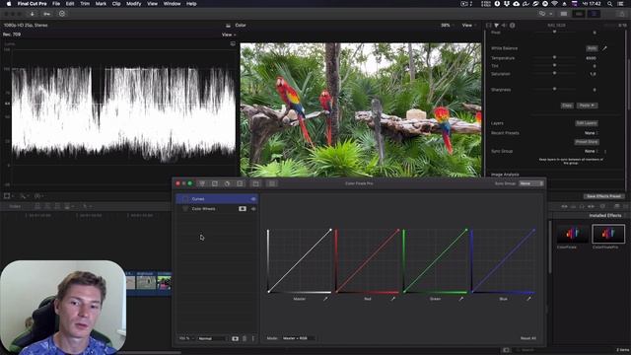Open the Color Finale Sync Group dropdown

tap(531, 183)
